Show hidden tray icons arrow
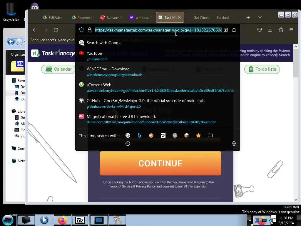Image resolution: width=301 pixels, height=226 pixels. [250, 220]
